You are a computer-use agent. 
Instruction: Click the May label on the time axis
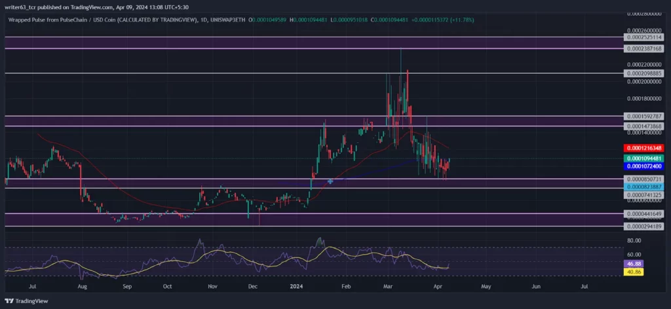(x=486, y=286)
